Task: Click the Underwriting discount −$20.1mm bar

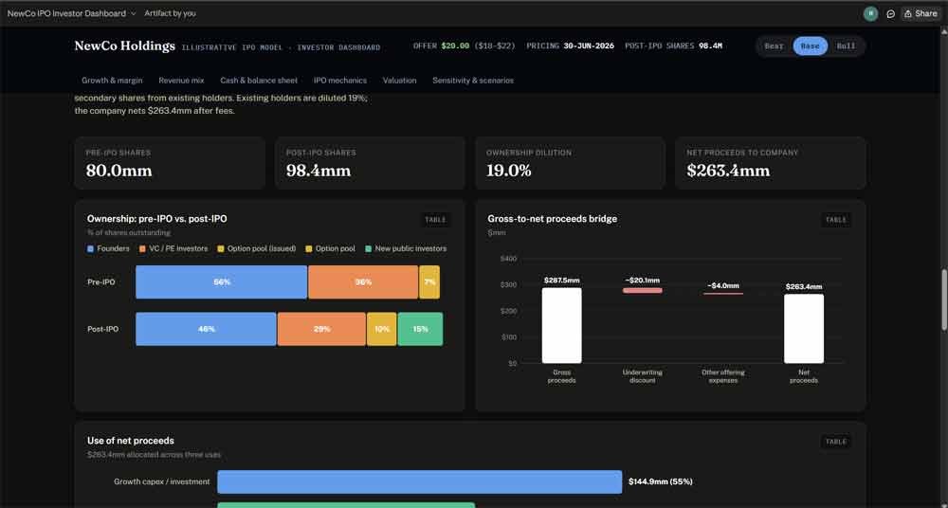Action: tap(642, 290)
